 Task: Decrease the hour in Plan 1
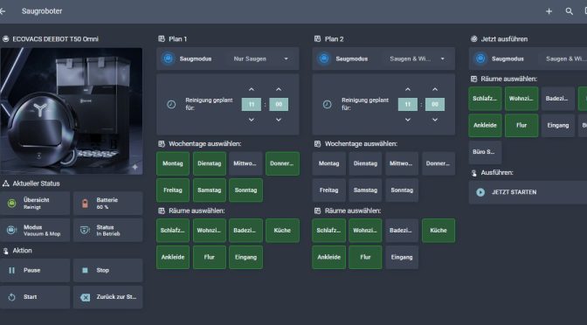[252, 120]
